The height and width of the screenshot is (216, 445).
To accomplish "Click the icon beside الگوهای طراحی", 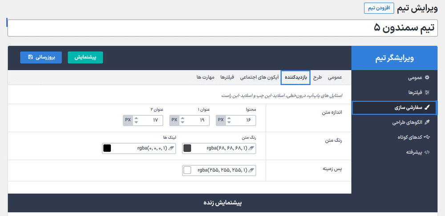I will tap(427, 122).
